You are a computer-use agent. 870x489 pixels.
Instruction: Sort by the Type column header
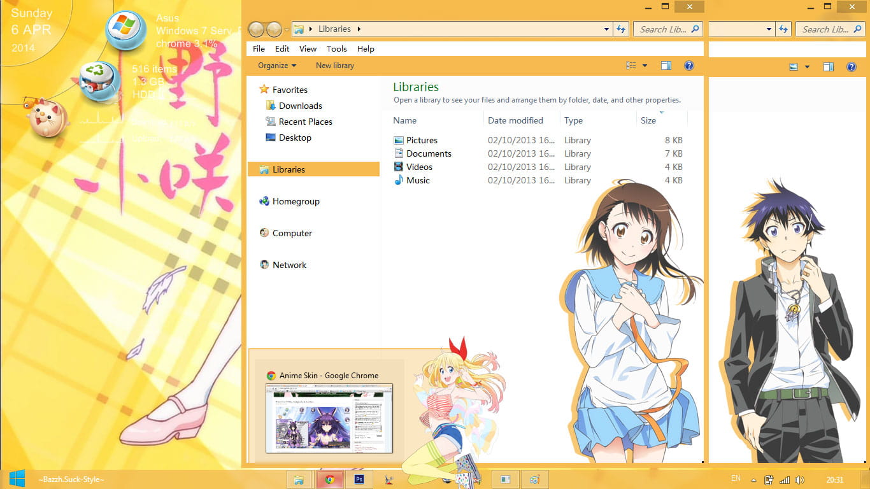click(573, 120)
